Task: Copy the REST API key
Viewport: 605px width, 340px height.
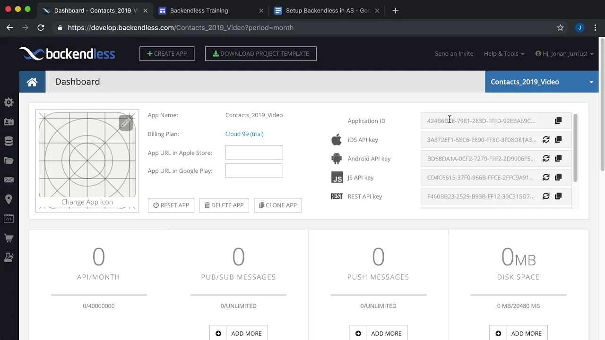Action: pos(558,196)
